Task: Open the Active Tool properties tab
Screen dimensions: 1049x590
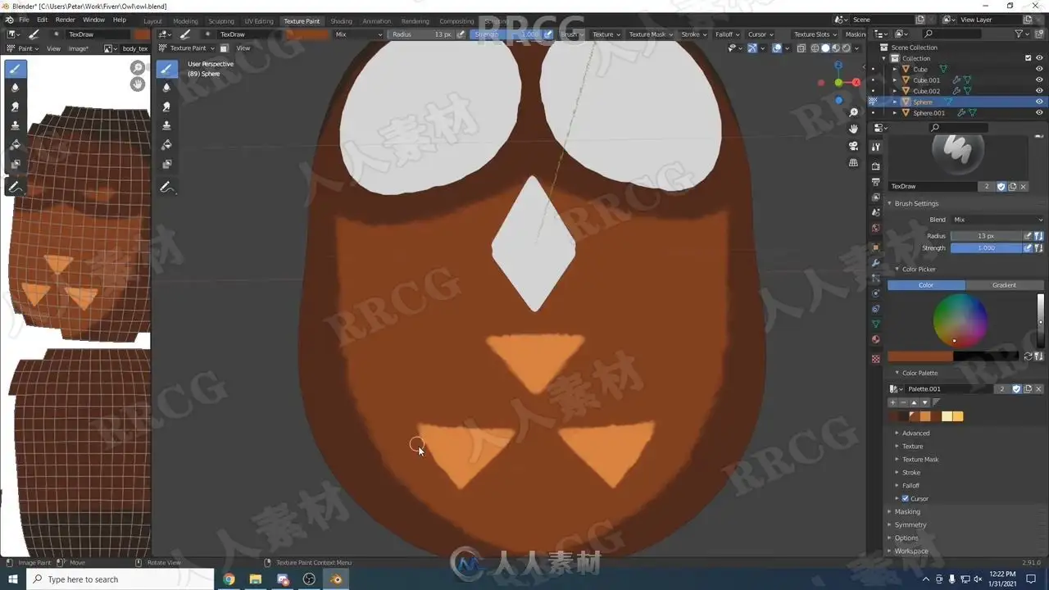Action: [x=875, y=147]
